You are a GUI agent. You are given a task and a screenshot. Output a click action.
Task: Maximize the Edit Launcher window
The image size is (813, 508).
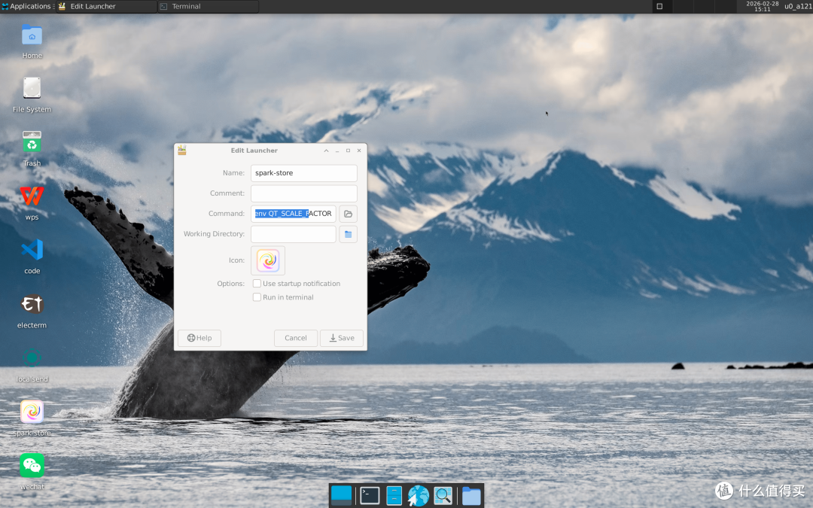pyautogui.click(x=348, y=151)
